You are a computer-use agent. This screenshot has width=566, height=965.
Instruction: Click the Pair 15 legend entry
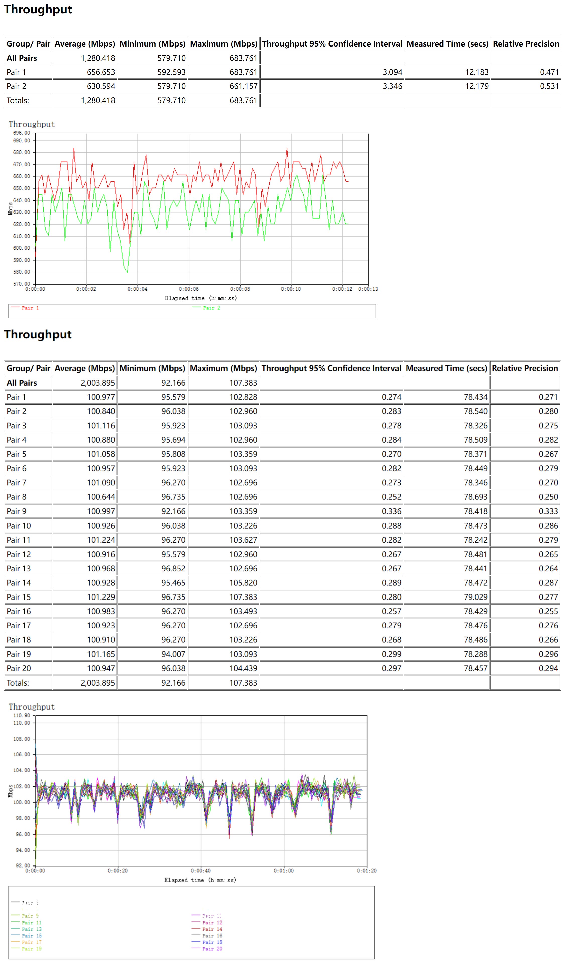point(26,936)
